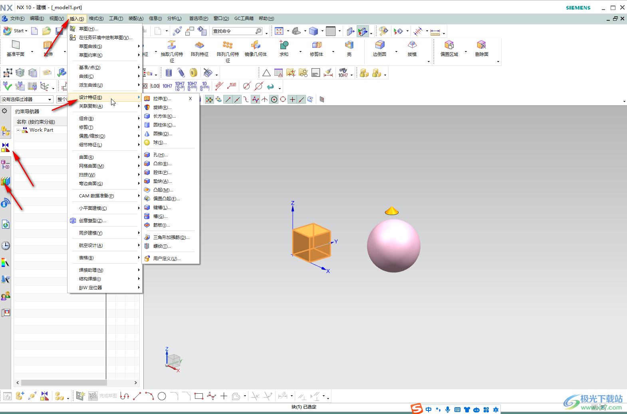
Task: Open the rendering style cube dropdown arrow
Action: [x=322, y=31]
